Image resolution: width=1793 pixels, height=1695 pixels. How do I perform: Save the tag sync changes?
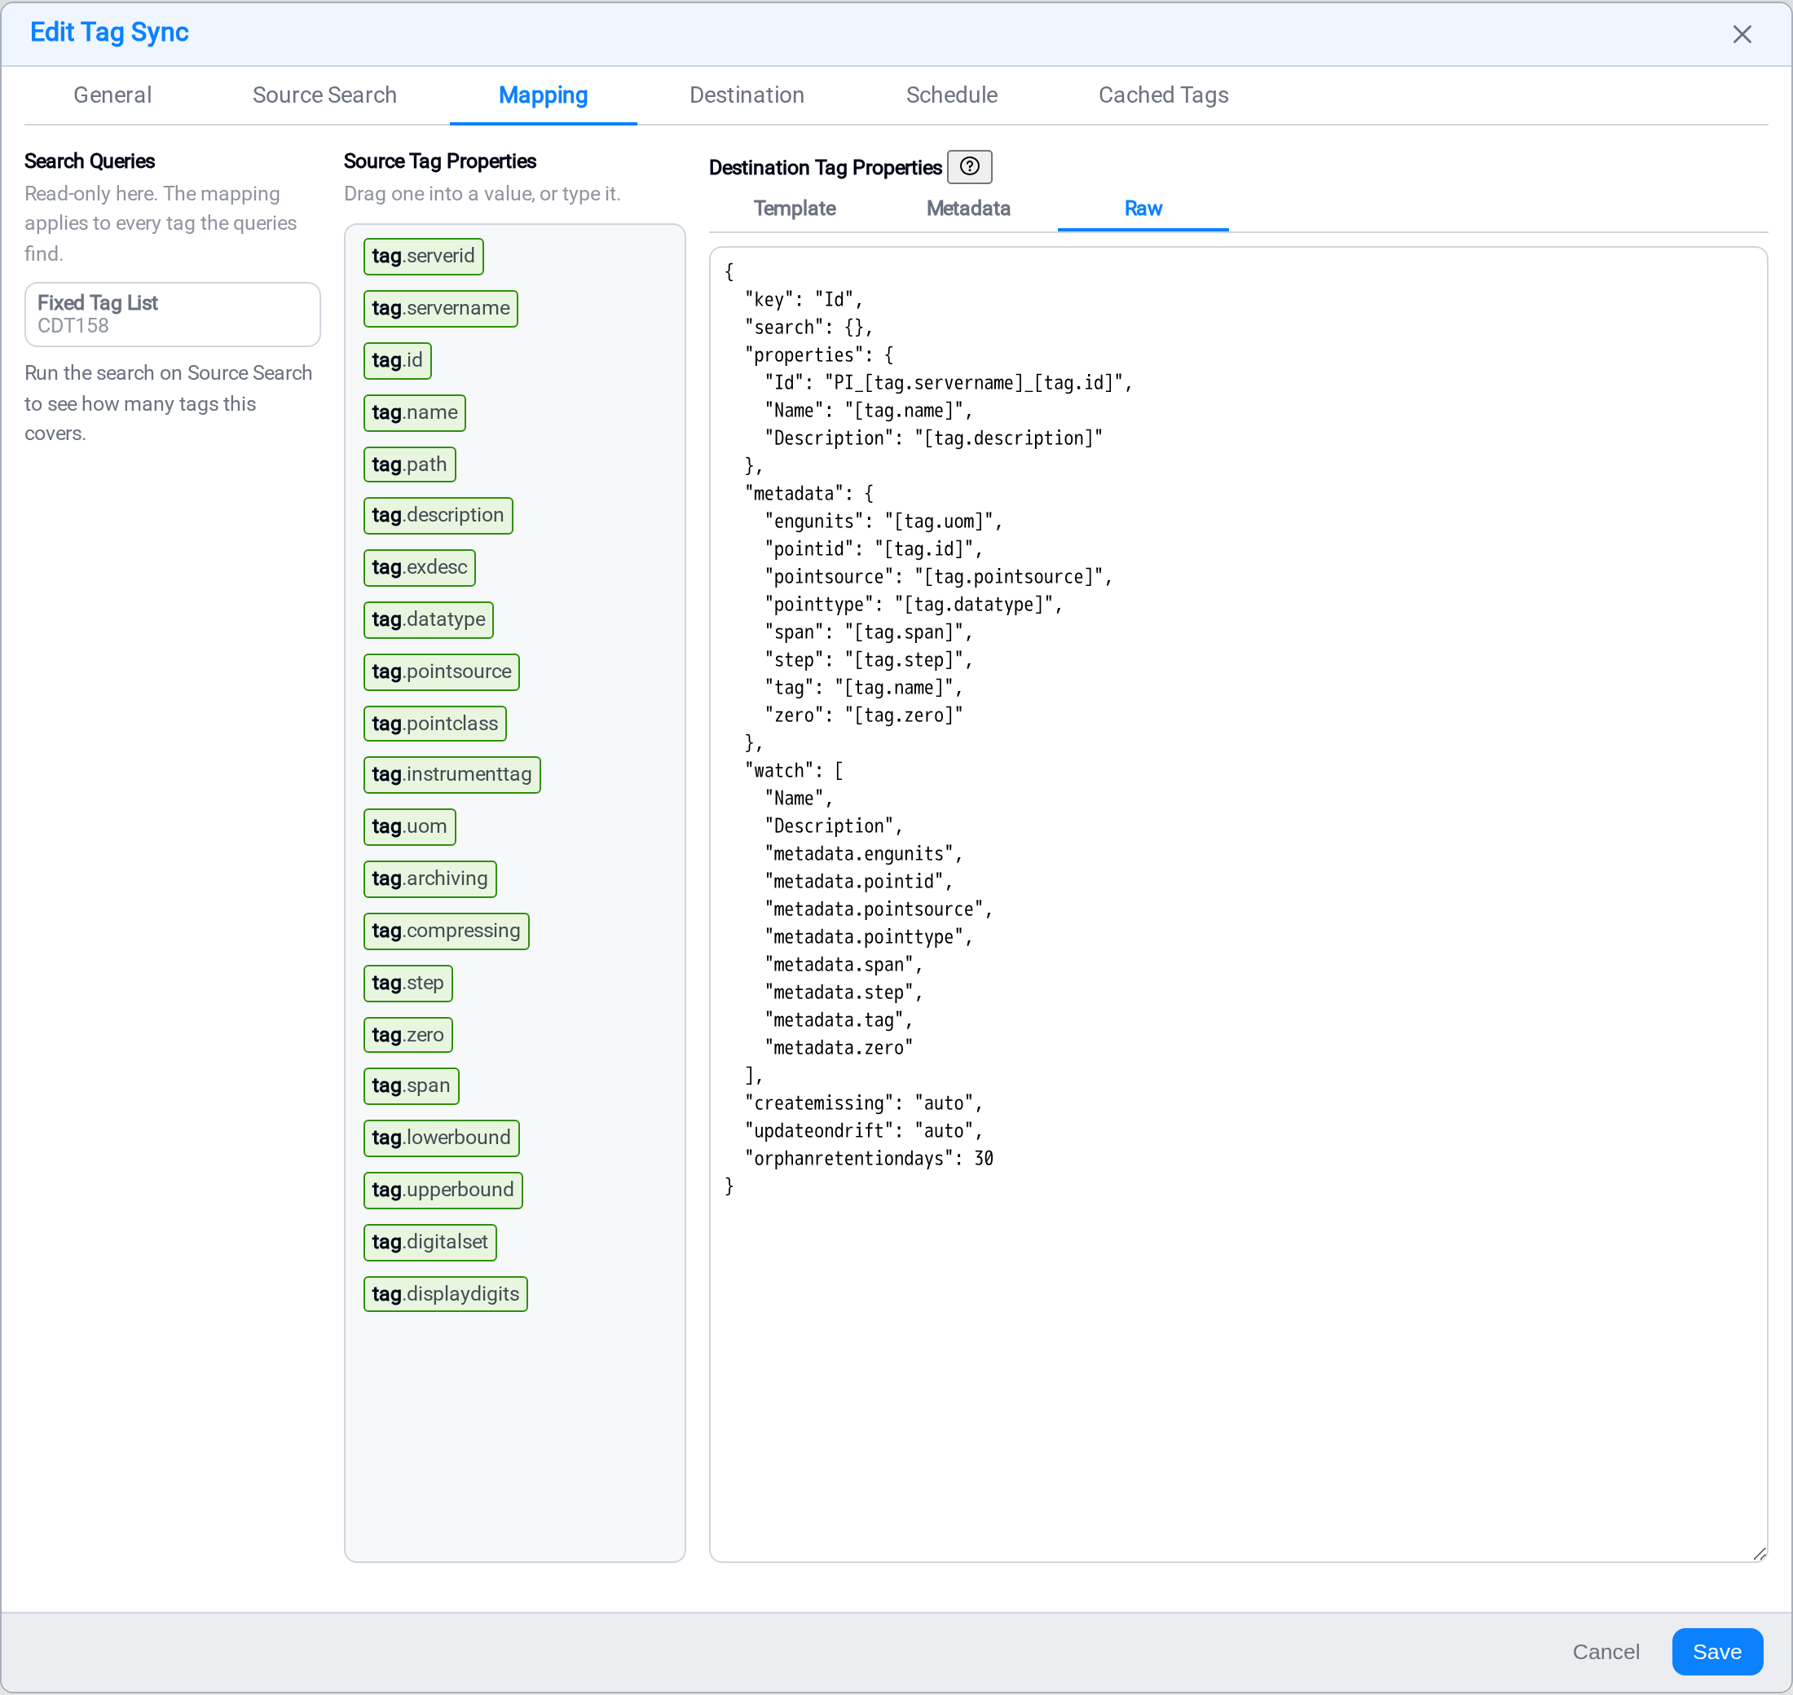pyautogui.click(x=1716, y=1652)
